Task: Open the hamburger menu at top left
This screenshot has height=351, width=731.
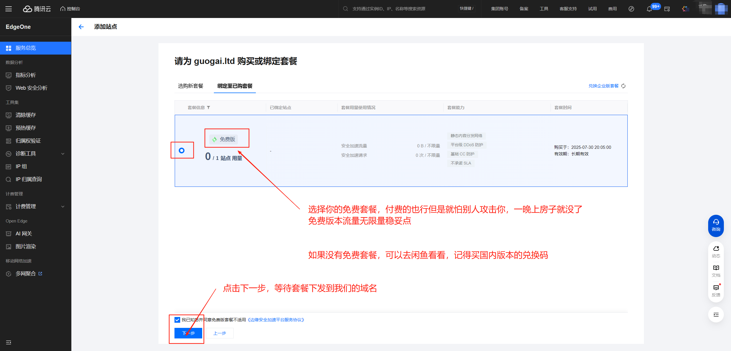Action: click(9, 9)
